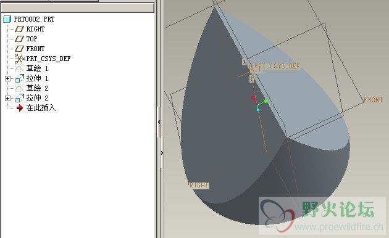Click the 拉伸 2 extrude feature icon

point(20,98)
